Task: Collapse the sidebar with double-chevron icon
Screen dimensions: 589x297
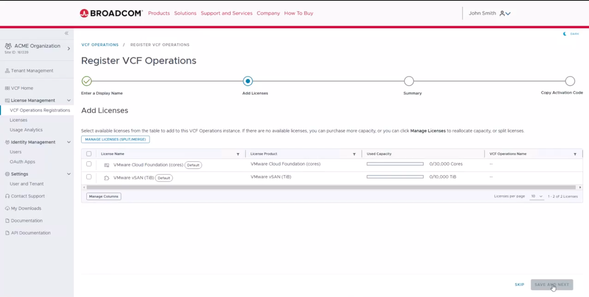Action: coord(67,33)
